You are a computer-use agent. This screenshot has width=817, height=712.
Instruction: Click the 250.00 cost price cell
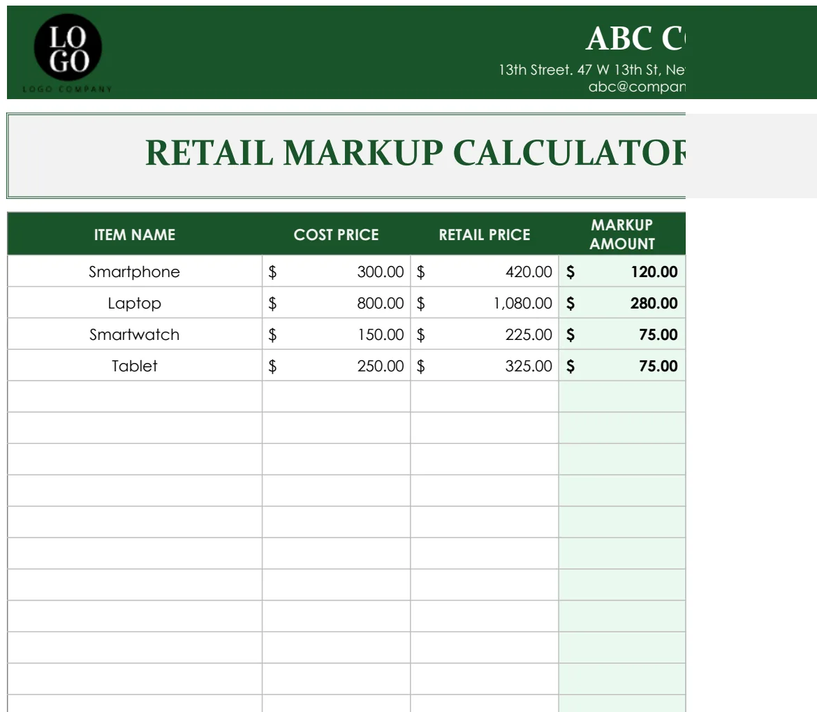click(x=336, y=366)
